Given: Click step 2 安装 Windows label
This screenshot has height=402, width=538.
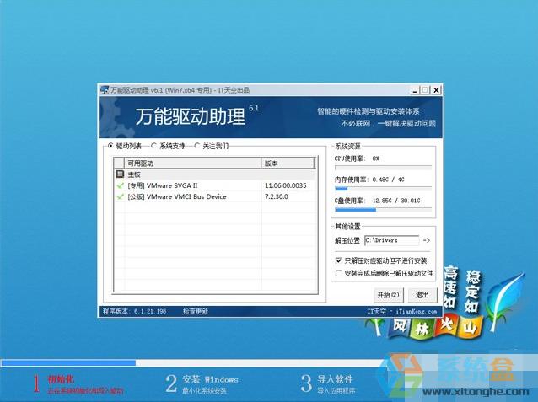Looking at the screenshot, I should click(x=210, y=379).
